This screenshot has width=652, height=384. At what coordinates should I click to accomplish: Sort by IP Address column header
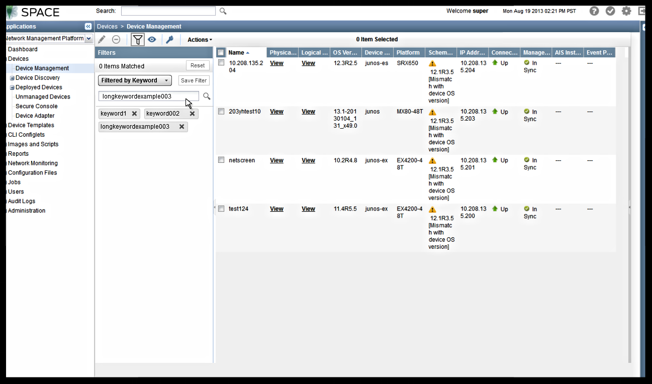(x=472, y=53)
